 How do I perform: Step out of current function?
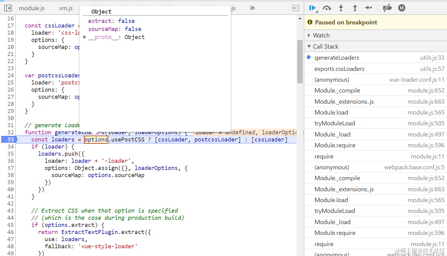355,8
